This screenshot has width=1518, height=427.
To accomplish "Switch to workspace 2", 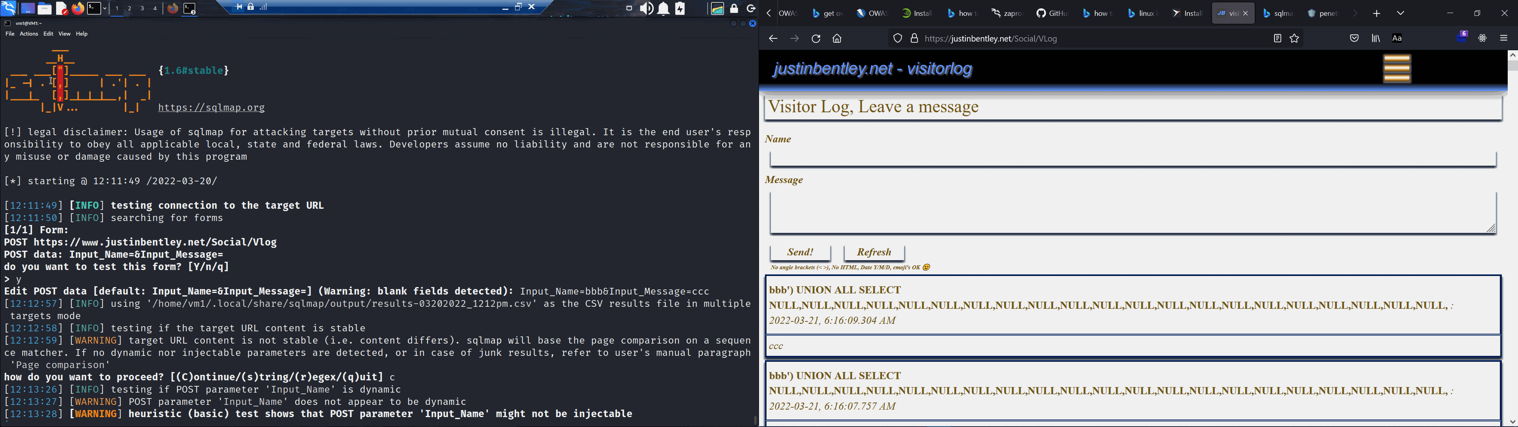I will pos(130,9).
